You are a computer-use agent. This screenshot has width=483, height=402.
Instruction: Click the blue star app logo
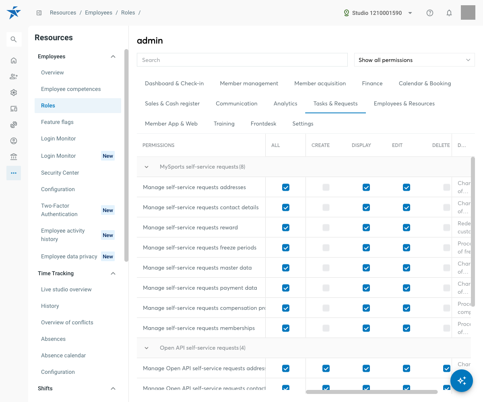tap(14, 13)
